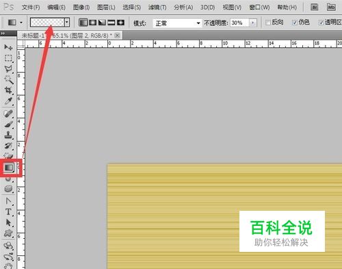Select the Path Selection arrow tool
This screenshot has width=342, height=269.
pos(8,222)
